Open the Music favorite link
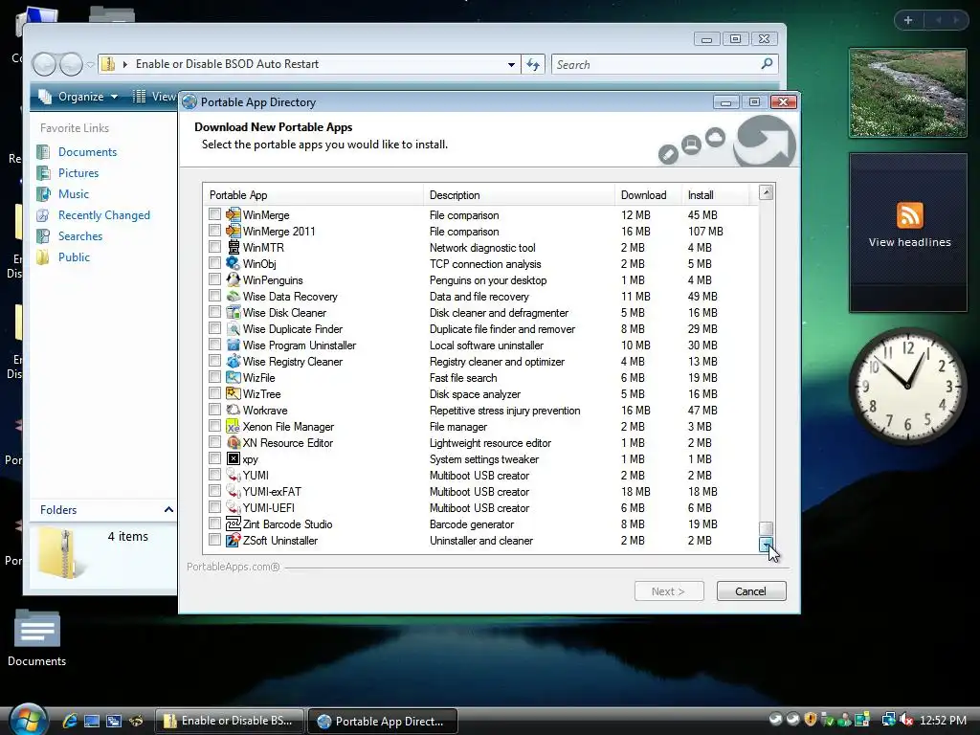 [73, 193]
